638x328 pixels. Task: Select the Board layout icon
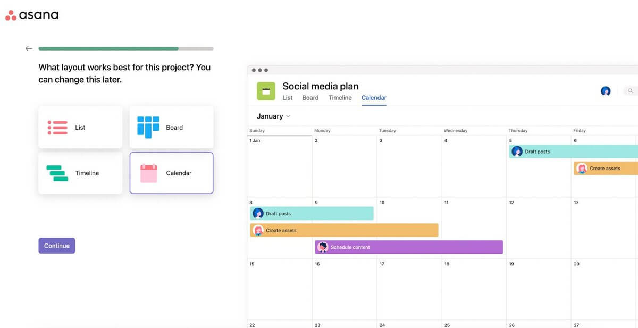point(148,127)
